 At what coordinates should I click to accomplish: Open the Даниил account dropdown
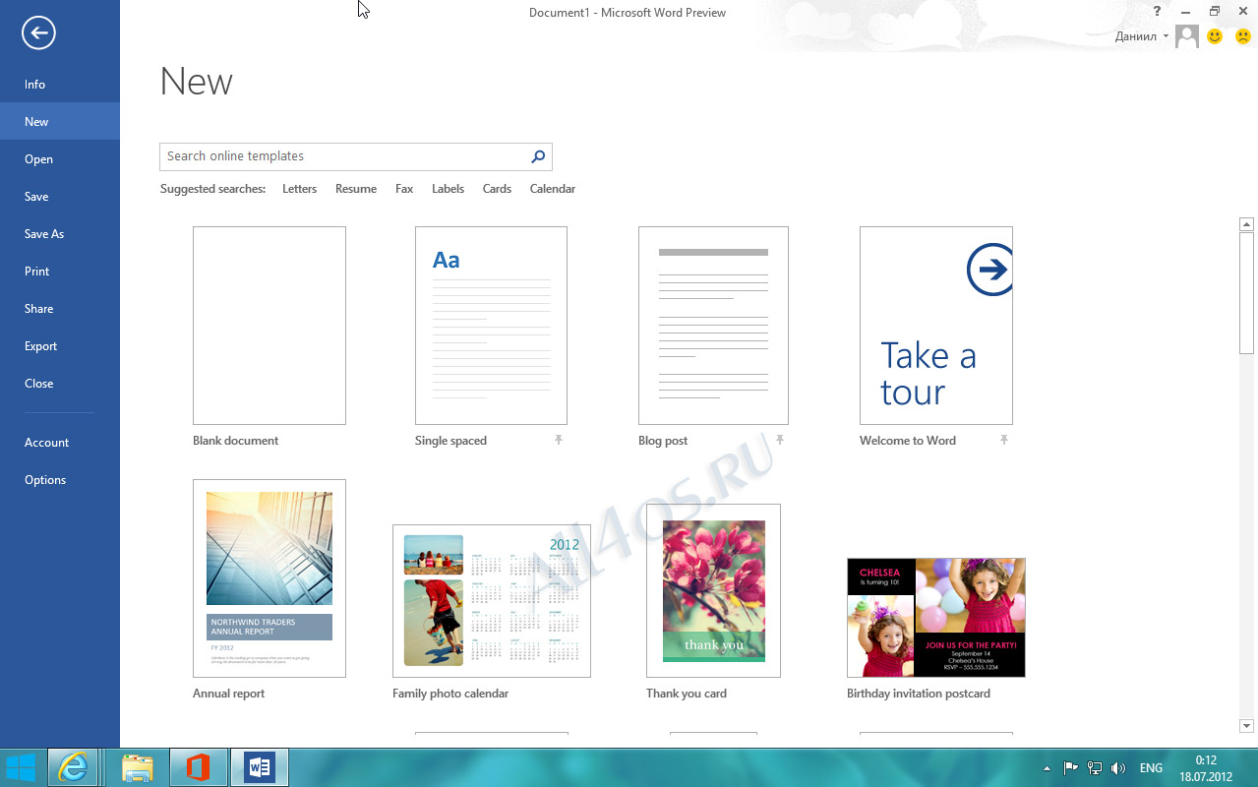[x=1142, y=36]
